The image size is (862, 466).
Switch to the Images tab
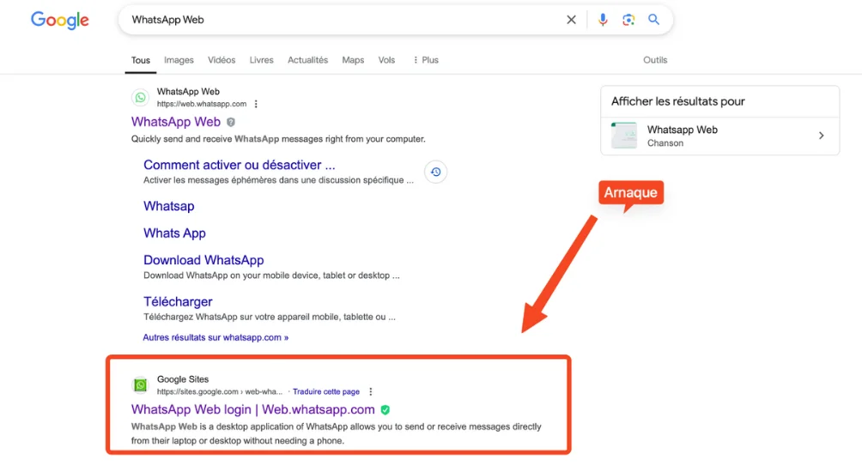[x=179, y=60]
